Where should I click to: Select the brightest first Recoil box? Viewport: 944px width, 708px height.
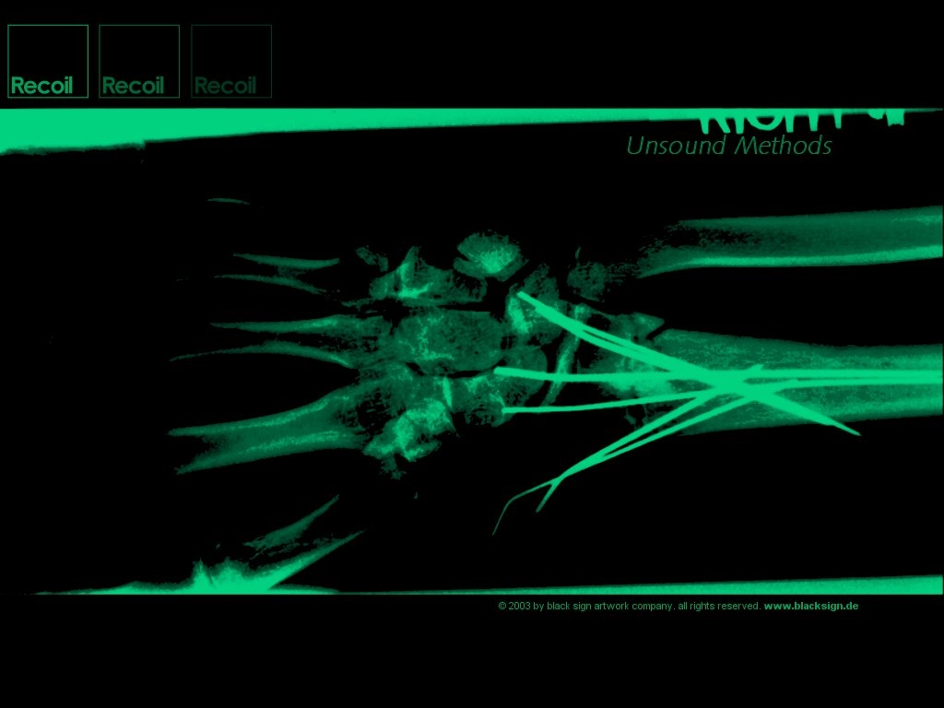tap(48, 62)
